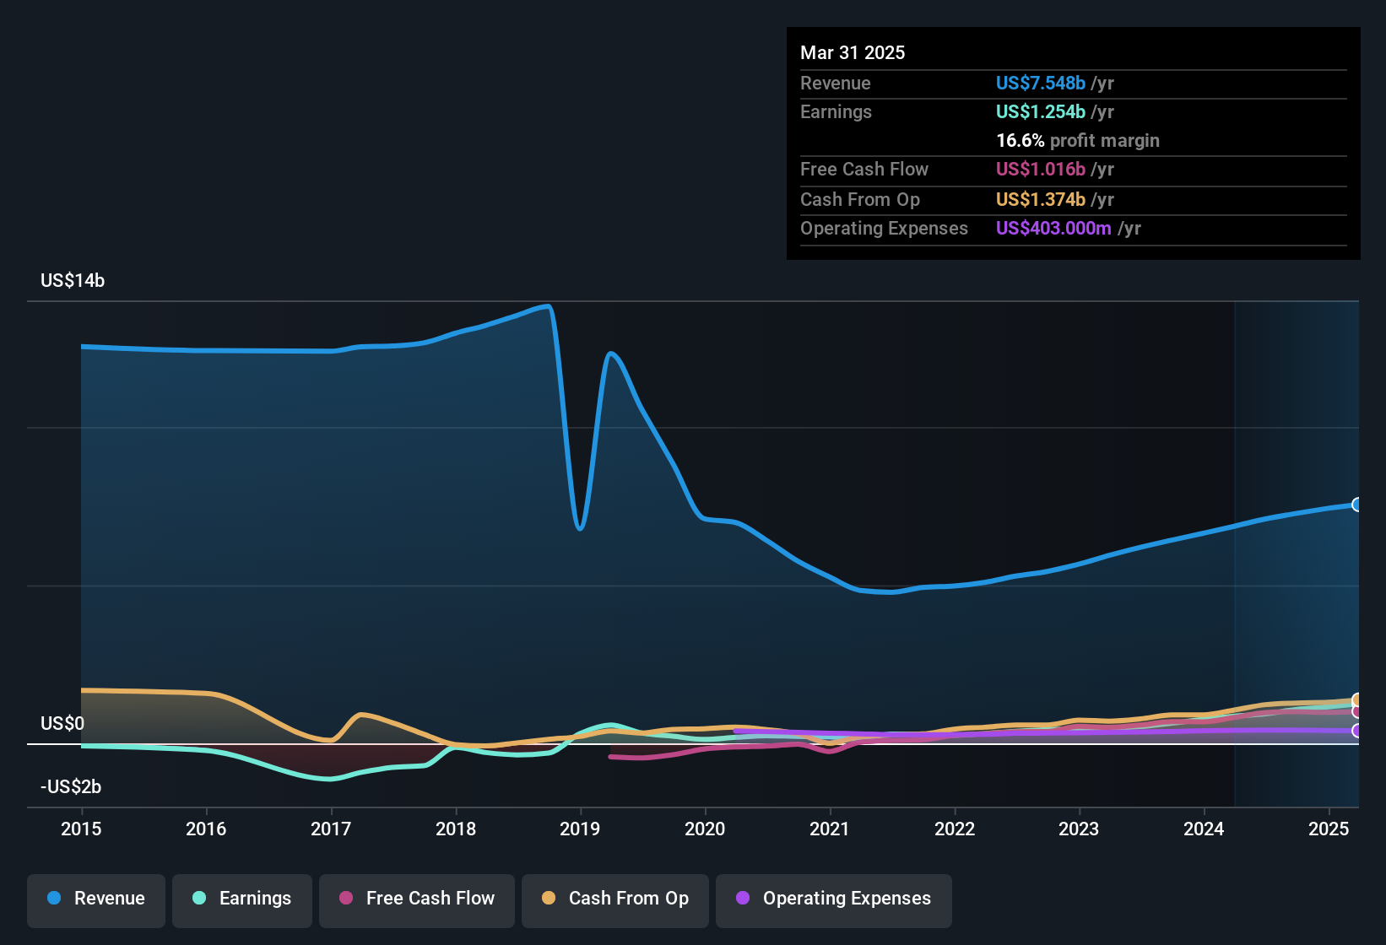Screen dimensions: 1386x945
Task: Click the Revenue label in tooltip
Action: pyautogui.click(x=836, y=83)
